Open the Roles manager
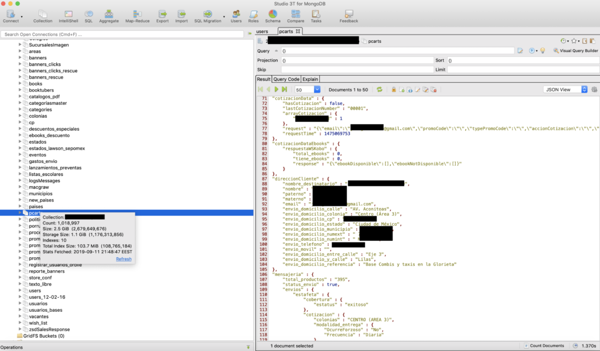 (x=253, y=16)
